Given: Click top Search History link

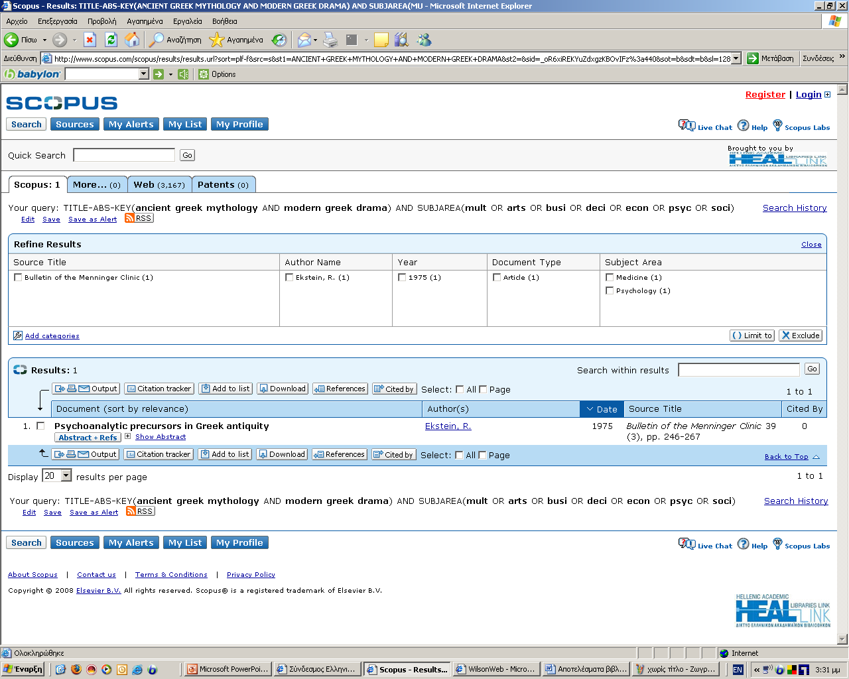Looking at the screenshot, I should point(795,208).
